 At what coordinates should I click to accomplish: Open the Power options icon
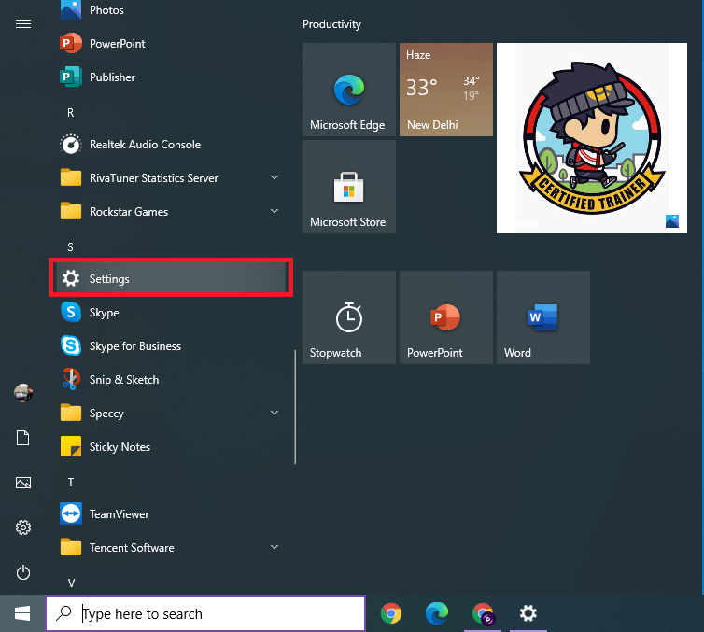[x=23, y=572]
